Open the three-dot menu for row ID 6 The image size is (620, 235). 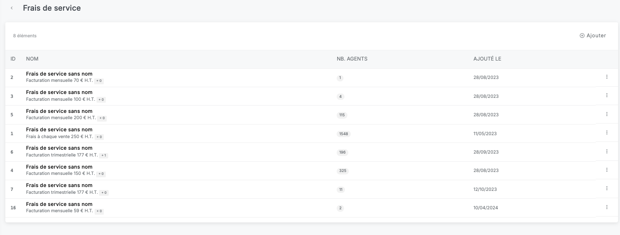(606, 151)
